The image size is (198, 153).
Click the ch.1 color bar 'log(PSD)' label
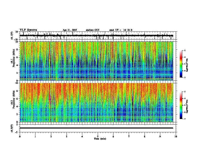[187, 65]
